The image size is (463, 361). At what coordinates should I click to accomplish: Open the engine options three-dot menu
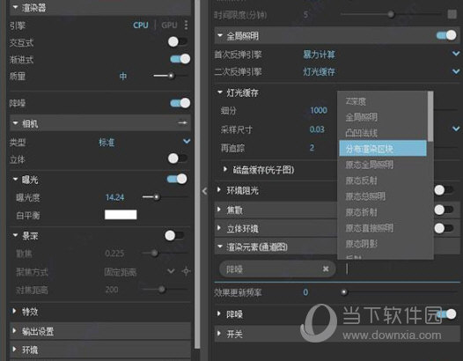186,26
